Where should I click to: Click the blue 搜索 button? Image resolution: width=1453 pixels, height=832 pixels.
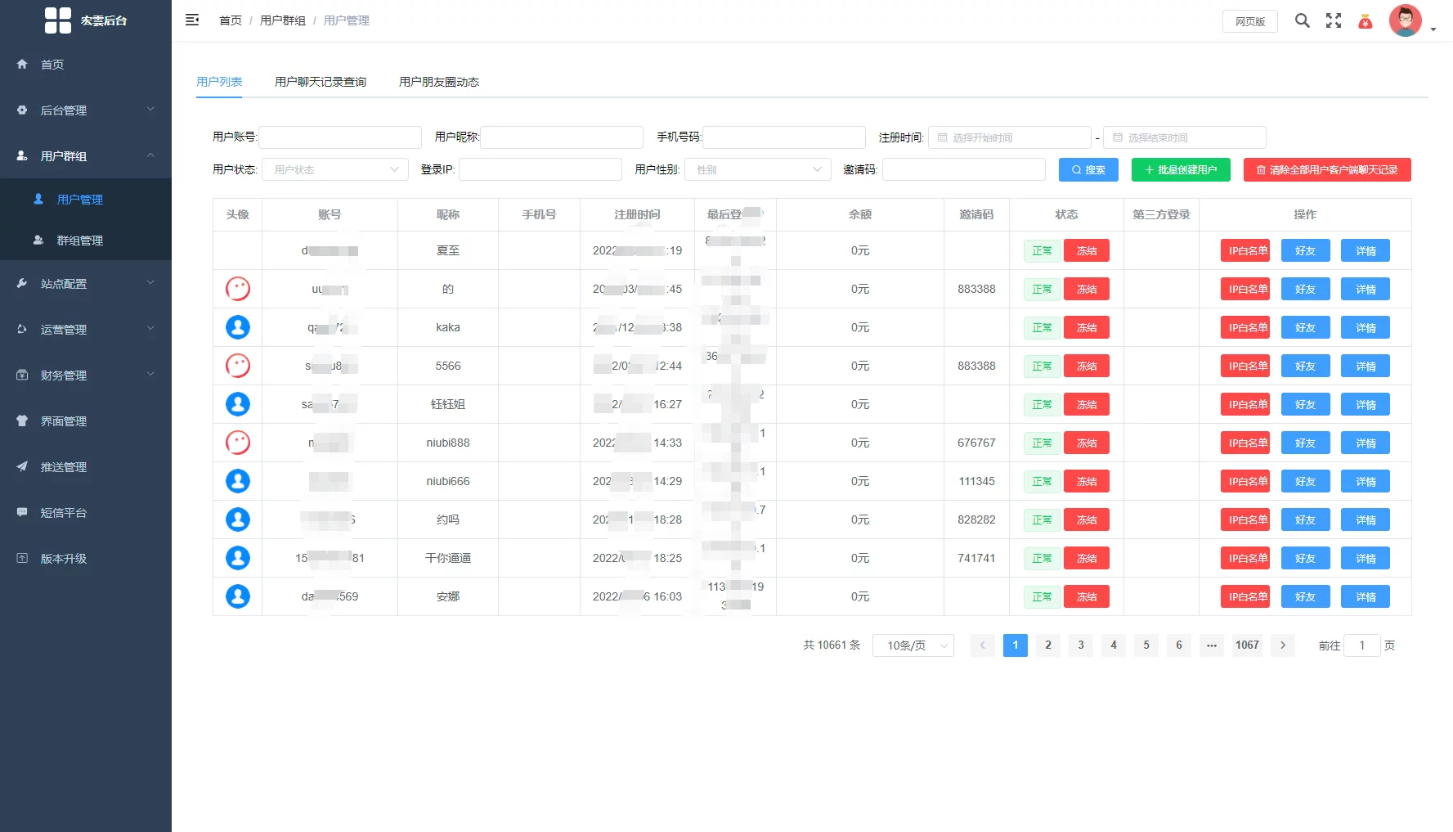[1088, 169]
